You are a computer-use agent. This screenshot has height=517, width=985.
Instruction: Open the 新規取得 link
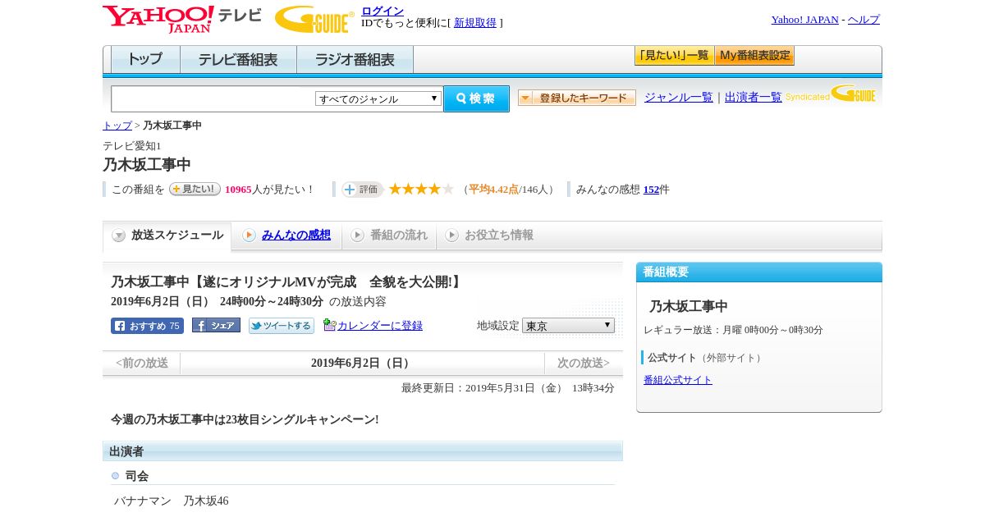[475, 23]
